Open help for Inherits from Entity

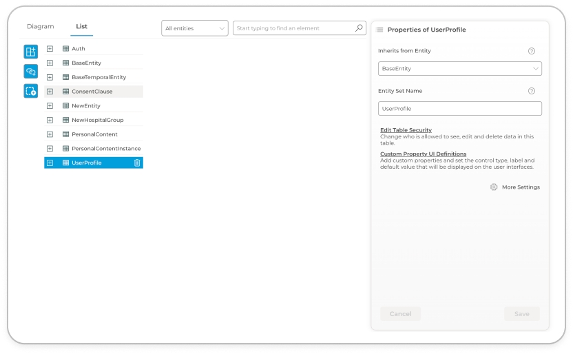[x=531, y=51]
